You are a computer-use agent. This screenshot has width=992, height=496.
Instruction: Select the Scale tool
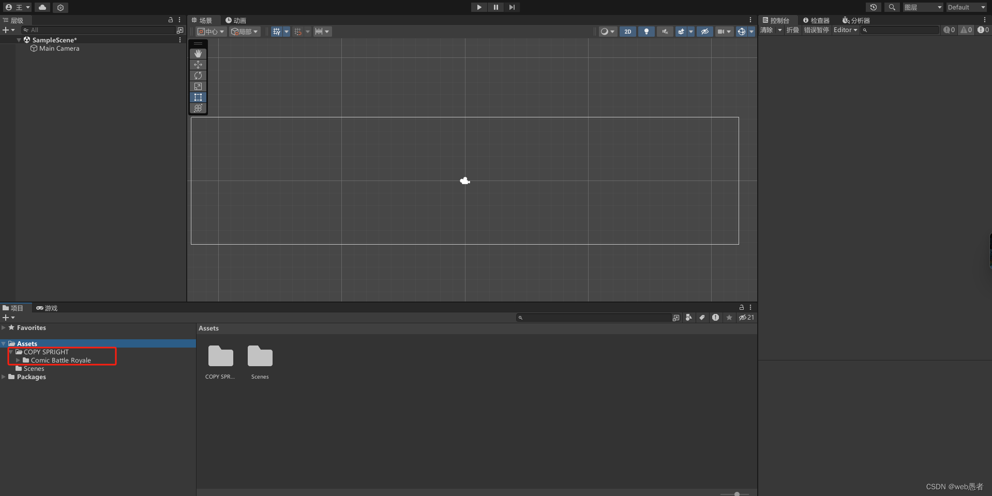pyautogui.click(x=198, y=86)
